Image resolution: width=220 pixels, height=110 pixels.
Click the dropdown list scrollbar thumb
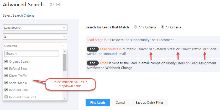click(x=65, y=62)
